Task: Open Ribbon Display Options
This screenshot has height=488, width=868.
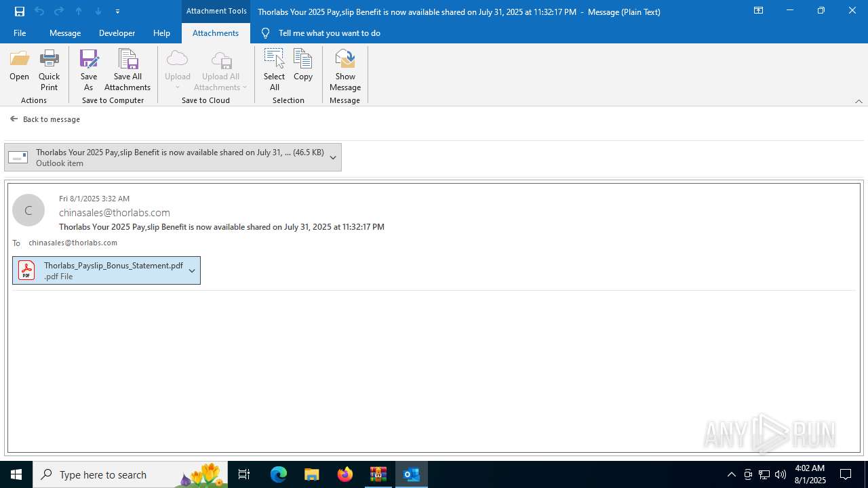Action: (758, 11)
